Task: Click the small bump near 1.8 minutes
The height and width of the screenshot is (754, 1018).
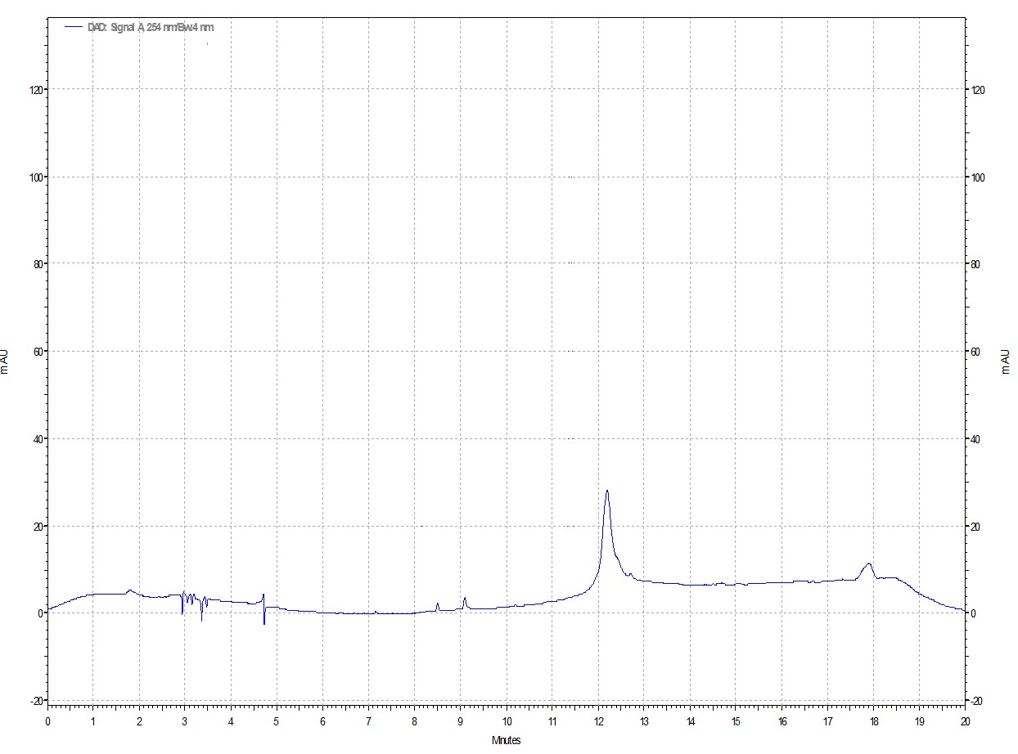Action: [x=129, y=590]
